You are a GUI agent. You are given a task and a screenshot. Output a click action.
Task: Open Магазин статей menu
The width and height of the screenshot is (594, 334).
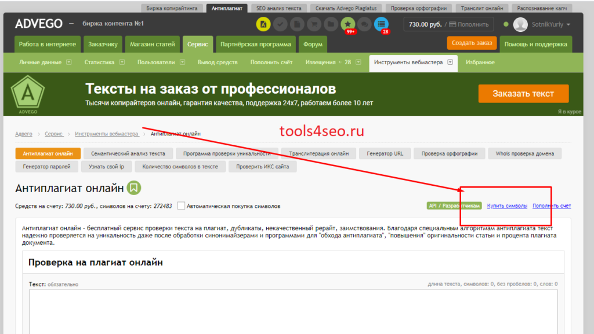coord(153,44)
